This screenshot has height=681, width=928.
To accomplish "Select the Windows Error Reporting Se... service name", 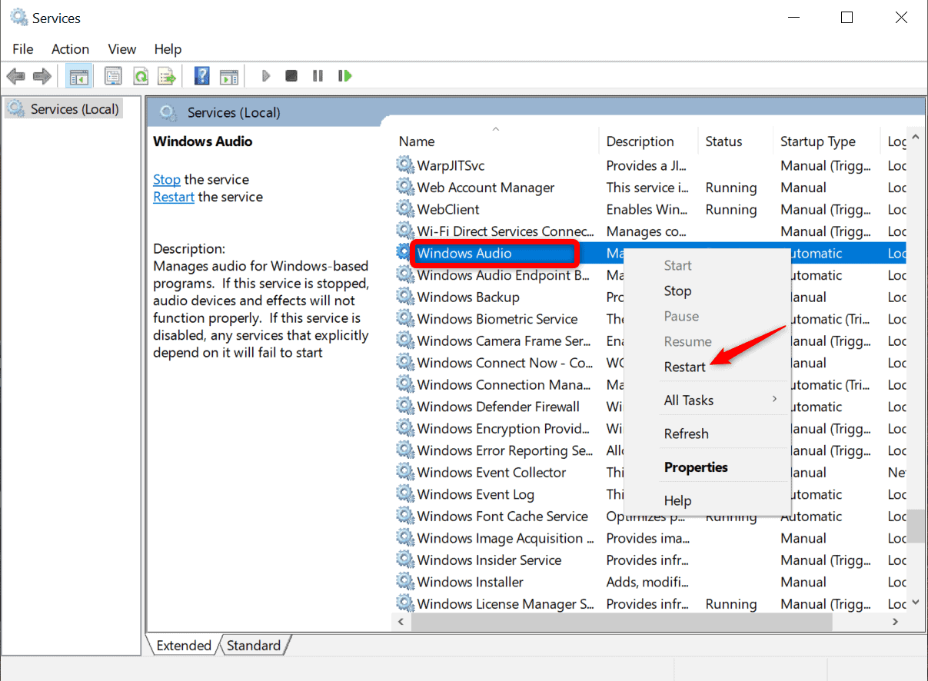I will (505, 450).
